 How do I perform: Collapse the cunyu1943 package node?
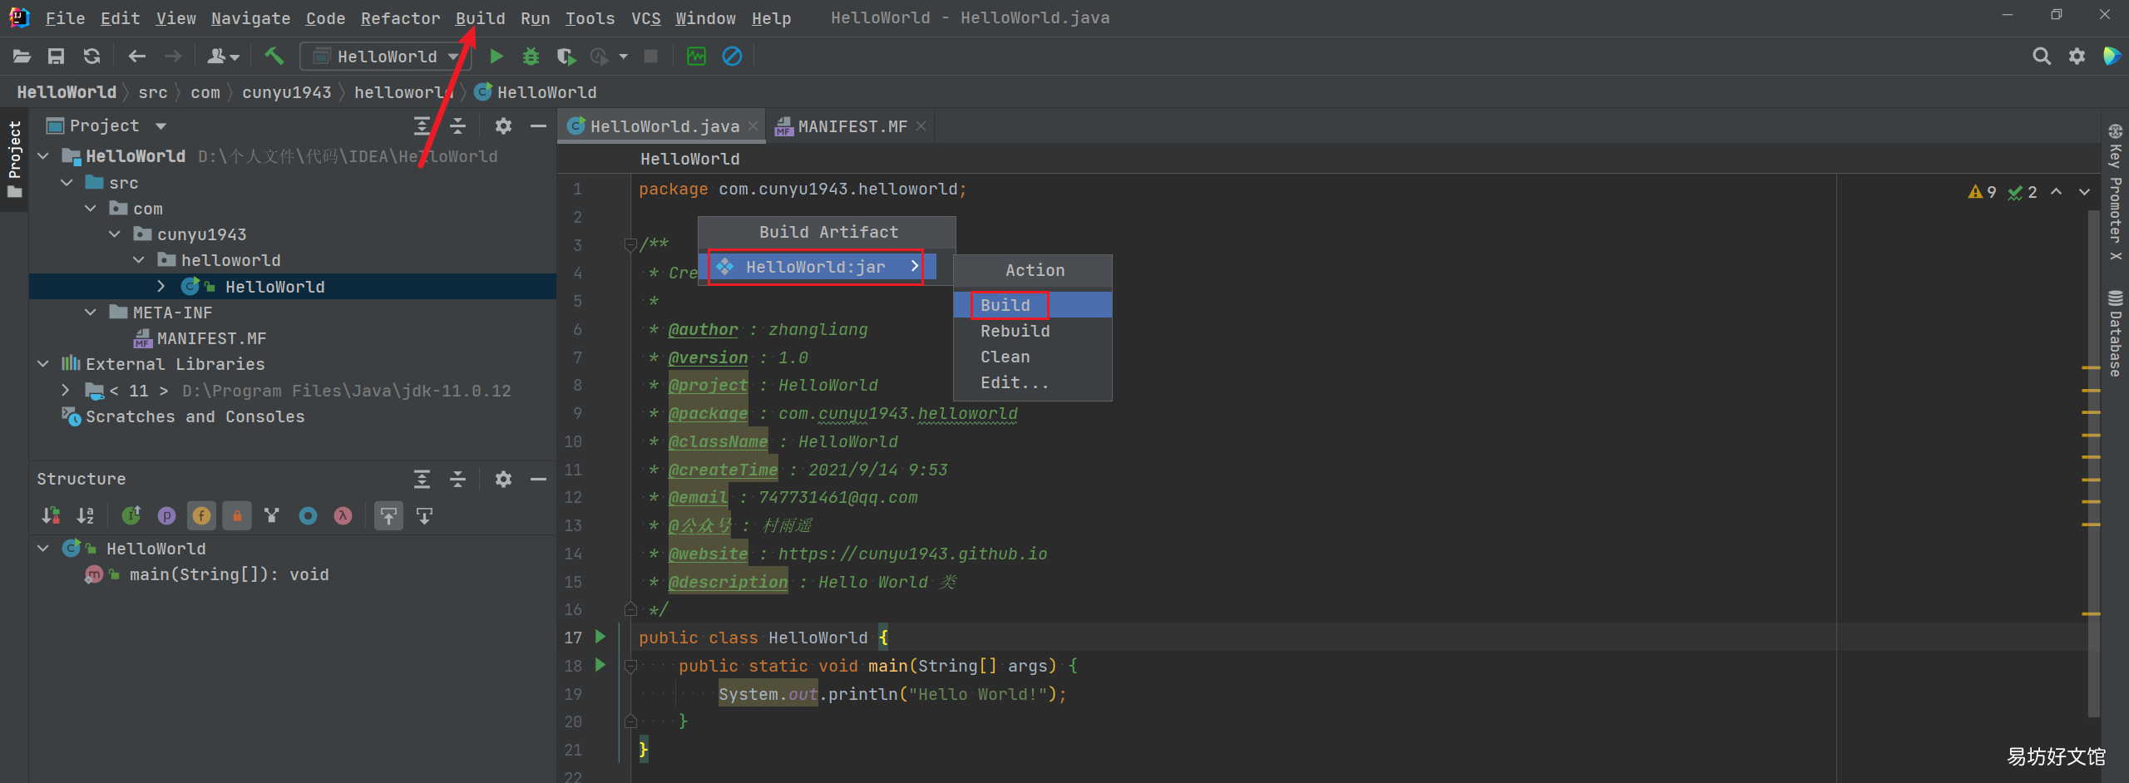tap(115, 234)
